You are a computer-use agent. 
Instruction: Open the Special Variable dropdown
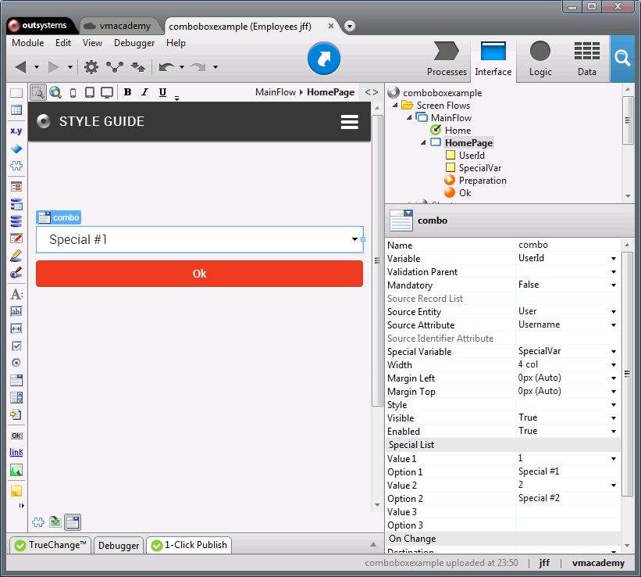point(613,351)
